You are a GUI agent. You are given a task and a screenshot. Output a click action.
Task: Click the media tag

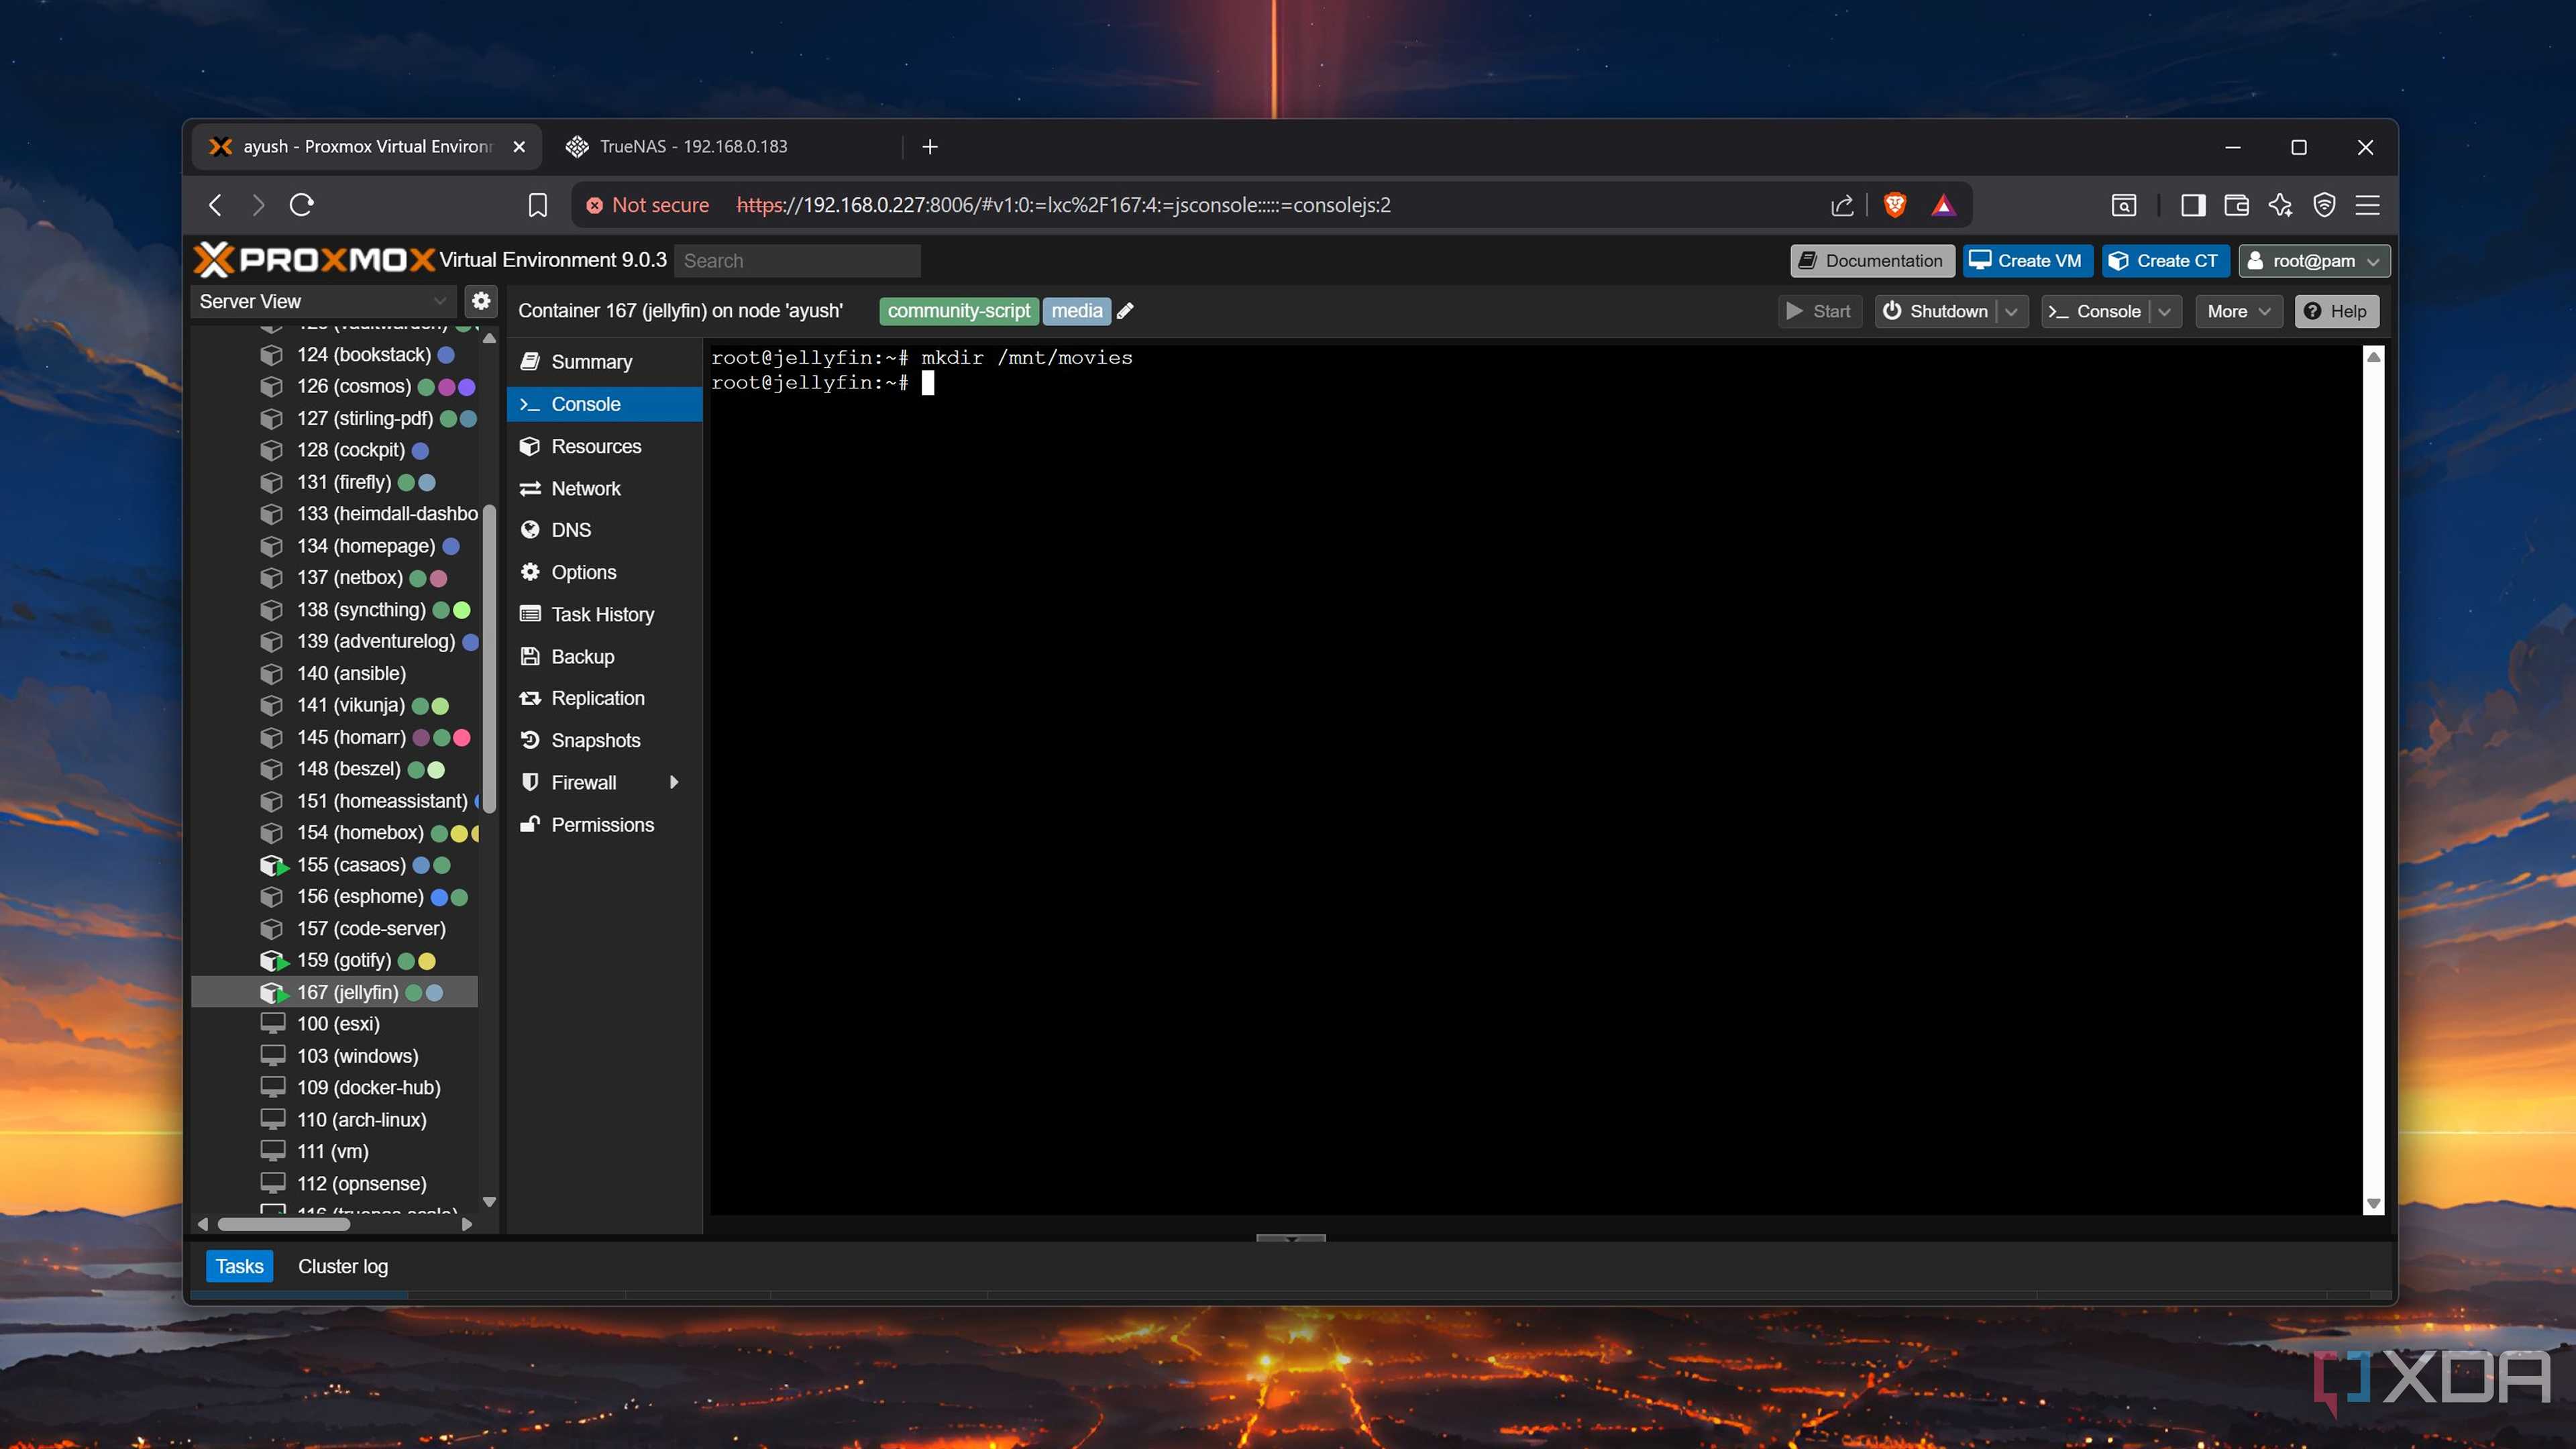pos(1076,311)
